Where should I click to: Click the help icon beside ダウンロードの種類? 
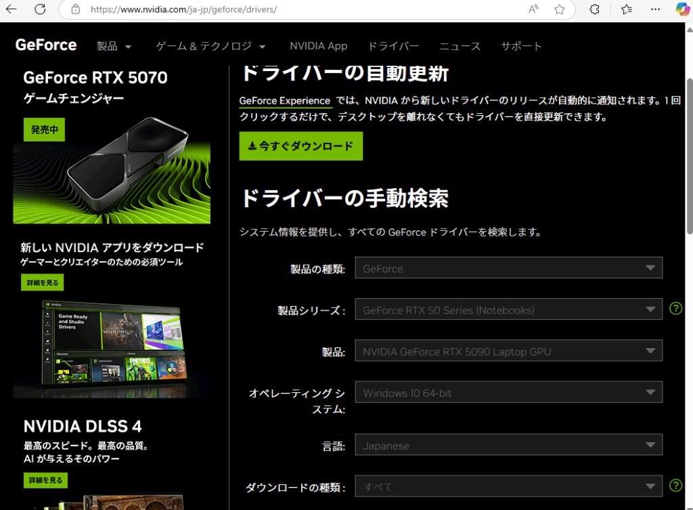point(676,485)
